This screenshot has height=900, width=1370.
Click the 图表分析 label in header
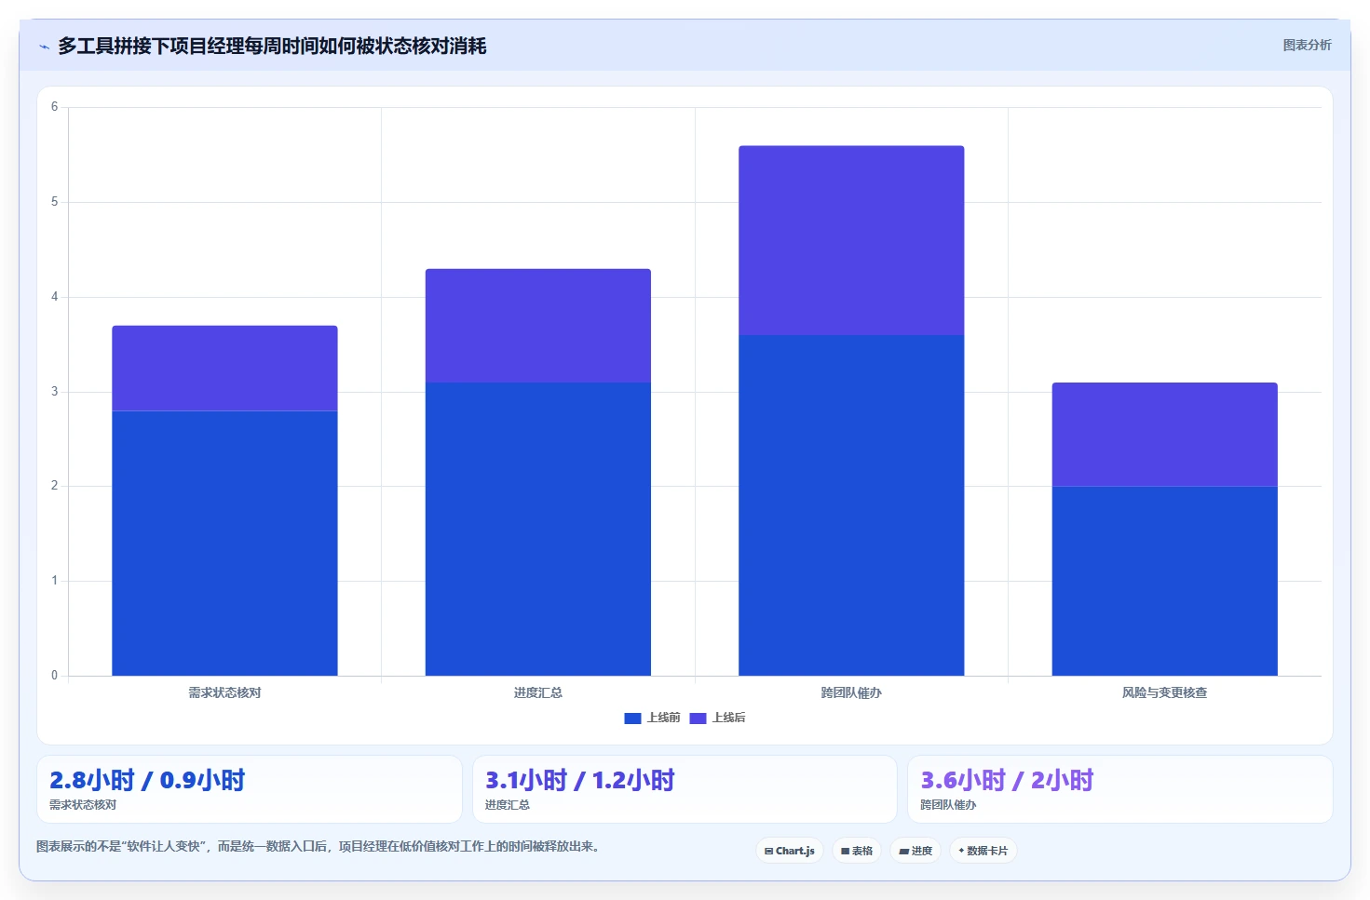[x=1308, y=45]
